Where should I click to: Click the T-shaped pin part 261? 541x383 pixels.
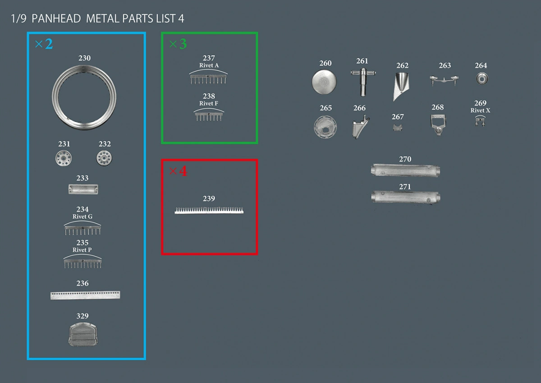362,80
